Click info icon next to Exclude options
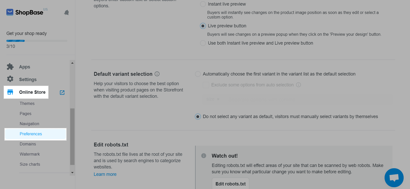The height and width of the screenshot is (189, 410). (x=299, y=85)
